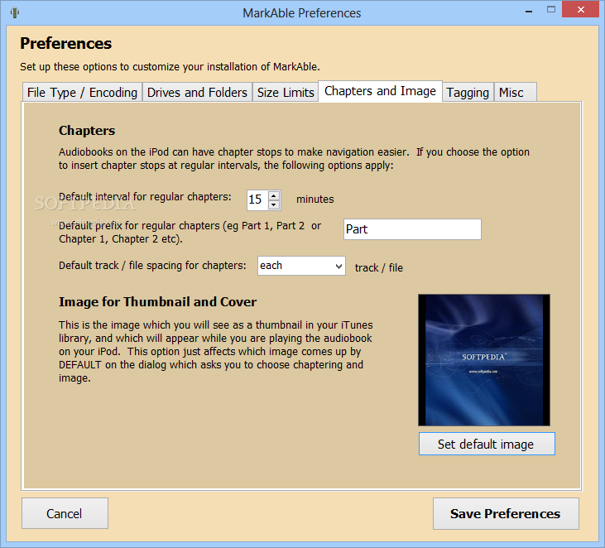Cancel the preferences dialog
Image resolution: width=605 pixels, height=548 pixels.
(x=65, y=513)
